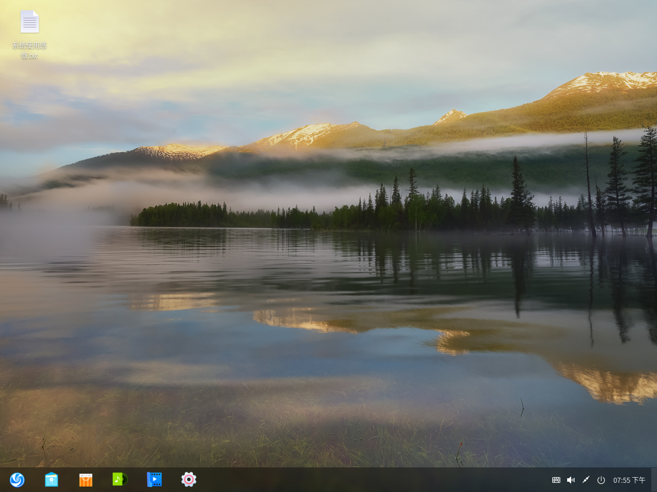Launch the blue Movie player in the dock
The image size is (657, 492).
pyautogui.click(x=154, y=479)
